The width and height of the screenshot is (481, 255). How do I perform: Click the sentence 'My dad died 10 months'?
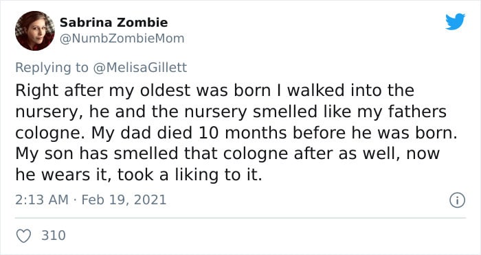point(274,132)
